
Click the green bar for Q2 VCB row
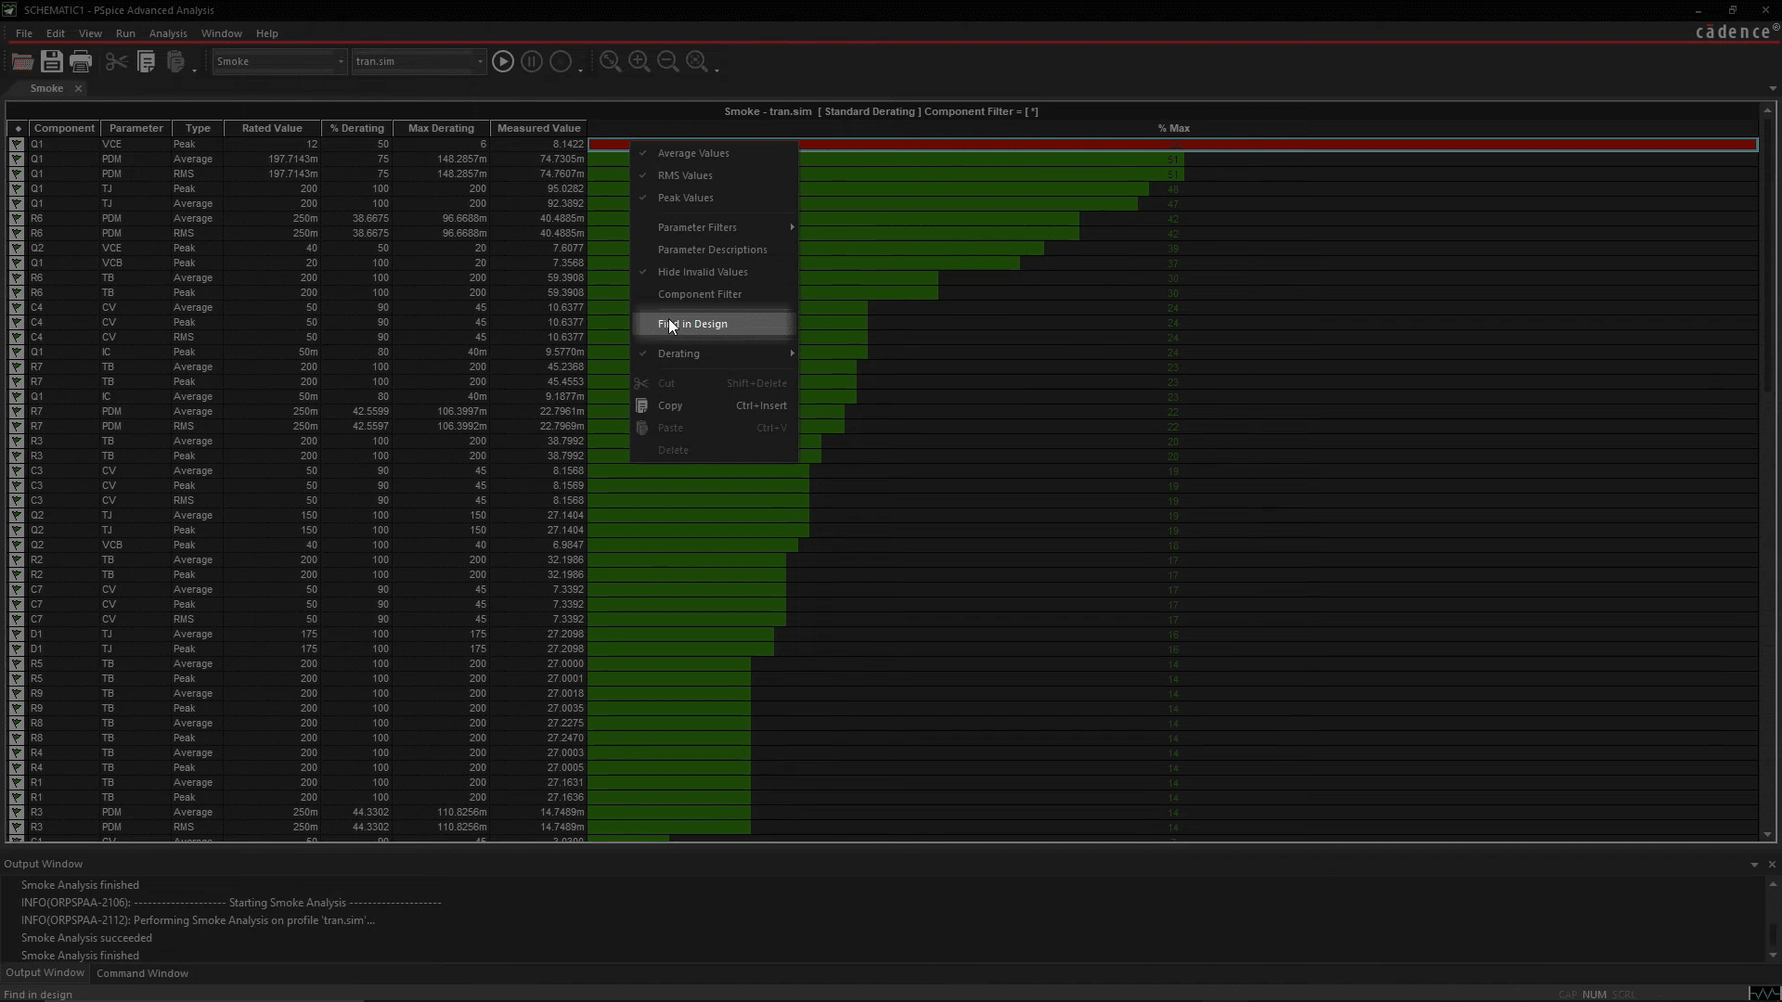click(692, 545)
